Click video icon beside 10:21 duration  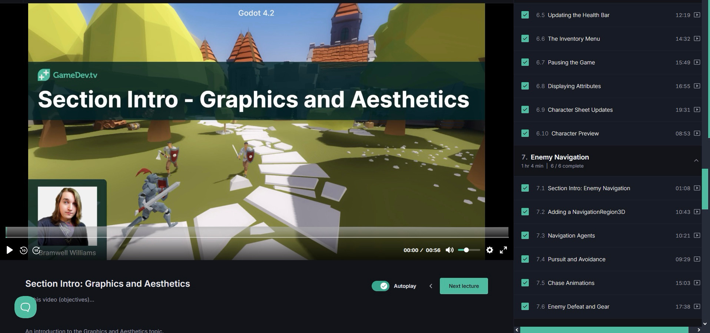point(697,235)
